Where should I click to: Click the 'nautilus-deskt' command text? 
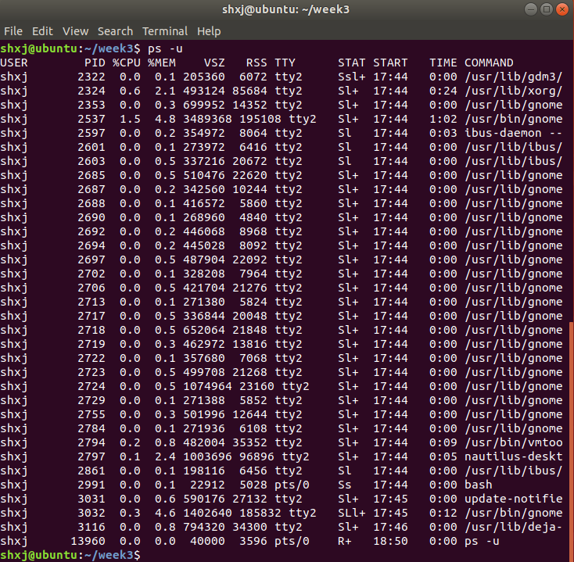click(x=513, y=456)
